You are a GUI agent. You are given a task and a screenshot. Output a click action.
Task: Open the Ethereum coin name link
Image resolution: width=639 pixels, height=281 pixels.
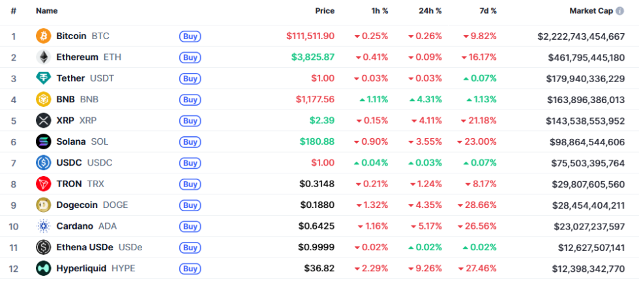77,57
